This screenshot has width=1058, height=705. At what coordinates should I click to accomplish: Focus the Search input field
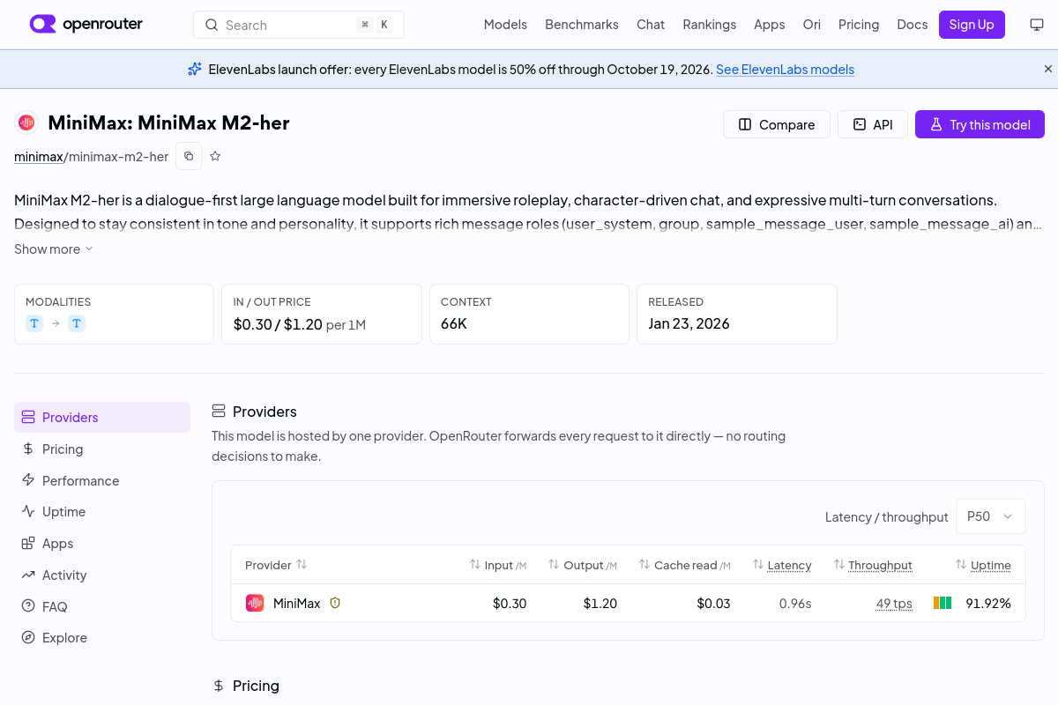(x=299, y=25)
